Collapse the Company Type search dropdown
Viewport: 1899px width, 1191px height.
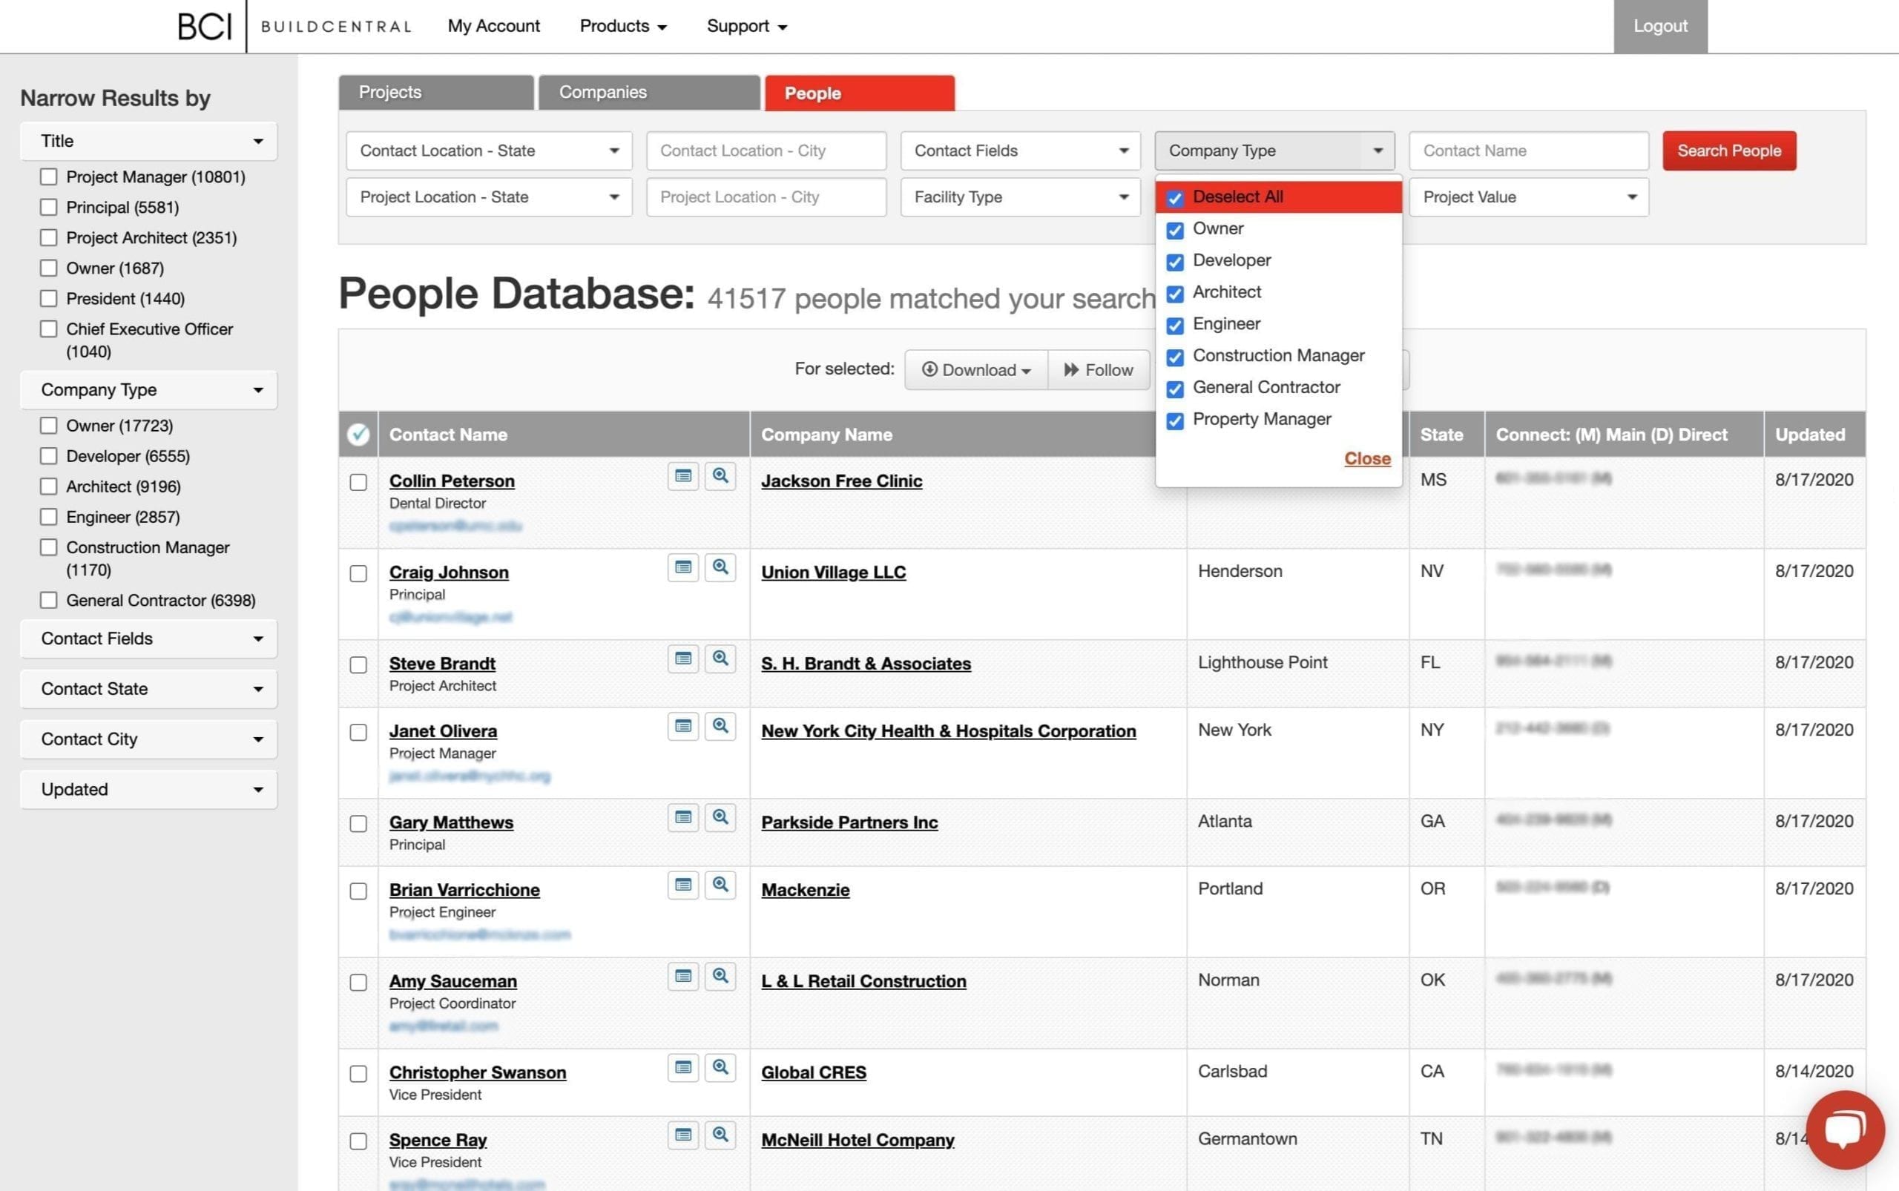click(x=1275, y=151)
